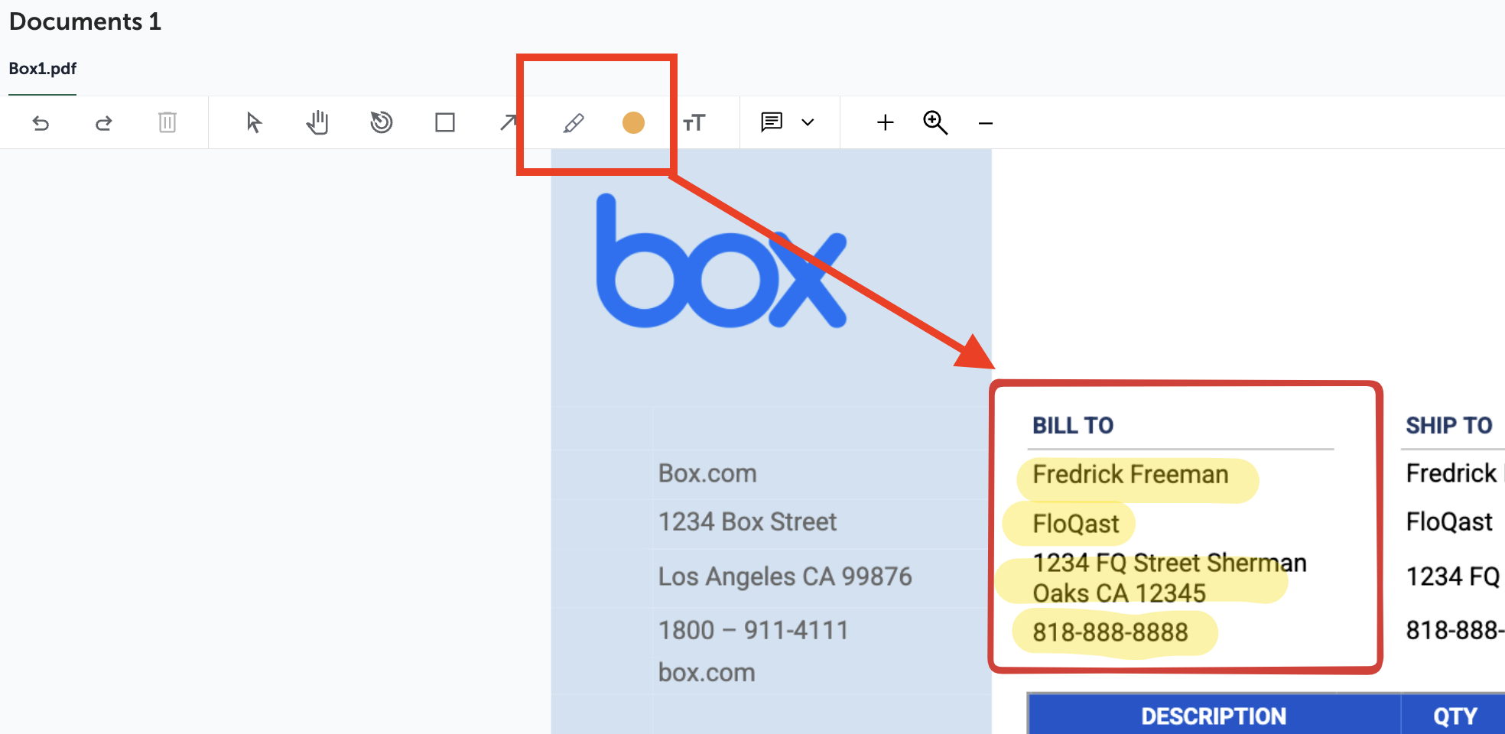
Task: Click the 1234 Box Street line
Action: (747, 521)
